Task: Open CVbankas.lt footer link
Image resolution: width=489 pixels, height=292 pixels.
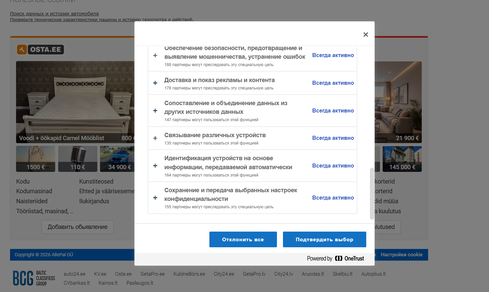Action: tap(77, 283)
